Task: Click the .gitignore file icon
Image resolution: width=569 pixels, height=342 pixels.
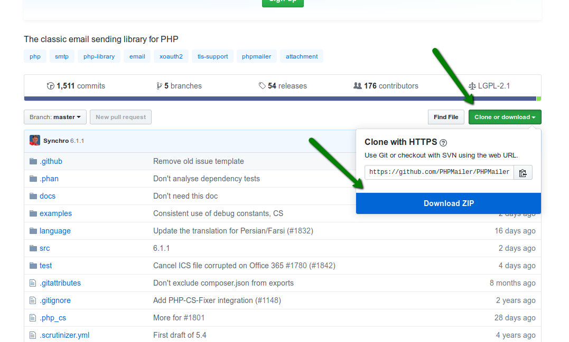Action: (33, 300)
